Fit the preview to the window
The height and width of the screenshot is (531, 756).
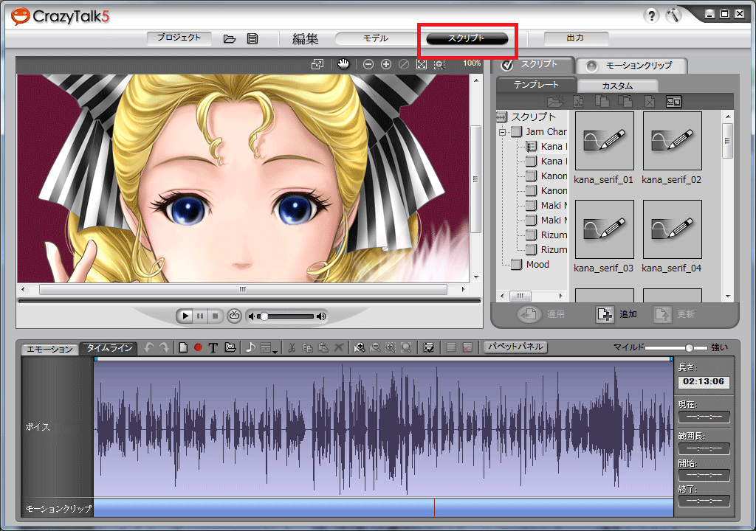coord(422,64)
